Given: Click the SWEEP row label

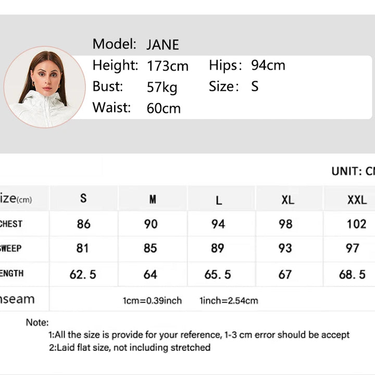Looking at the screenshot, I should 11,248.
